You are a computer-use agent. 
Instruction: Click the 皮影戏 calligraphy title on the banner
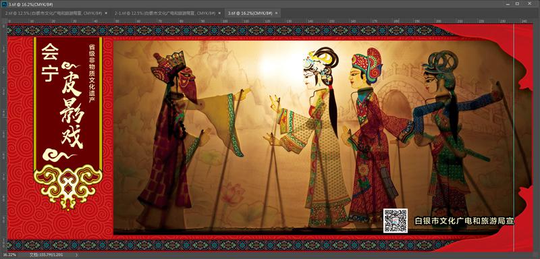pyautogui.click(x=72, y=106)
